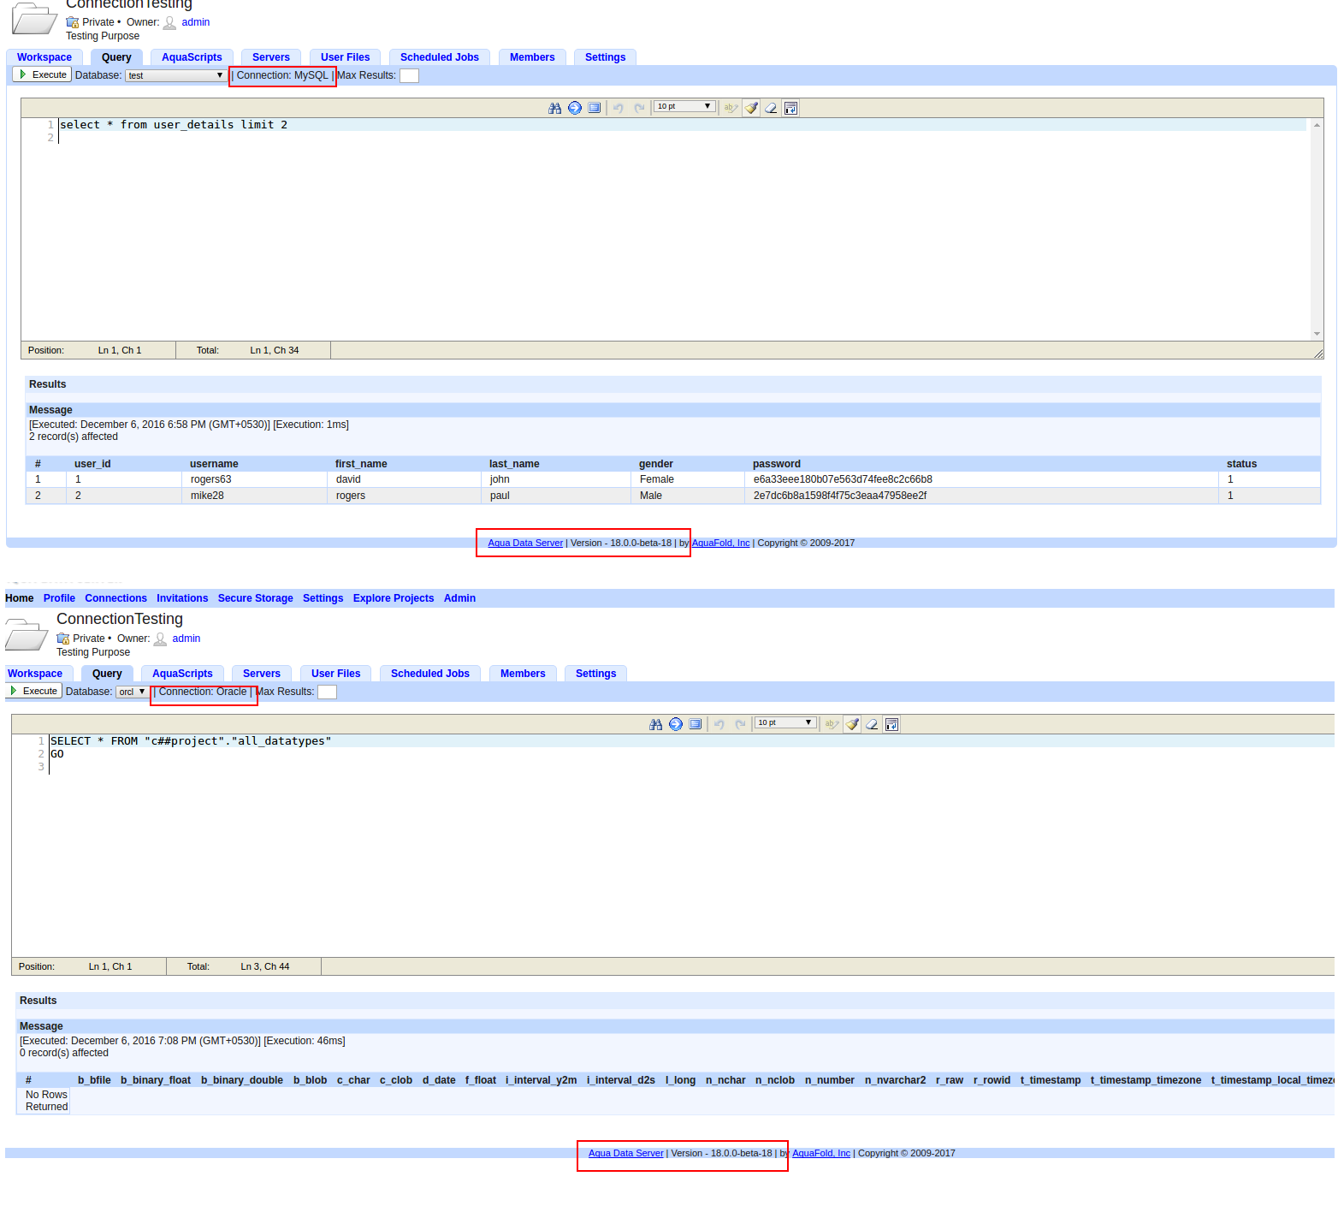Viewport: 1338px width, 1224px height.
Task: Click the eraser icon in MySQL editor toolbar
Action: pos(771,108)
